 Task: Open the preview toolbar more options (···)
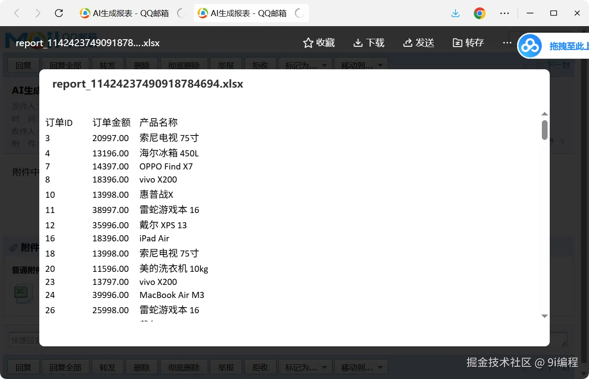(x=507, y=43)
